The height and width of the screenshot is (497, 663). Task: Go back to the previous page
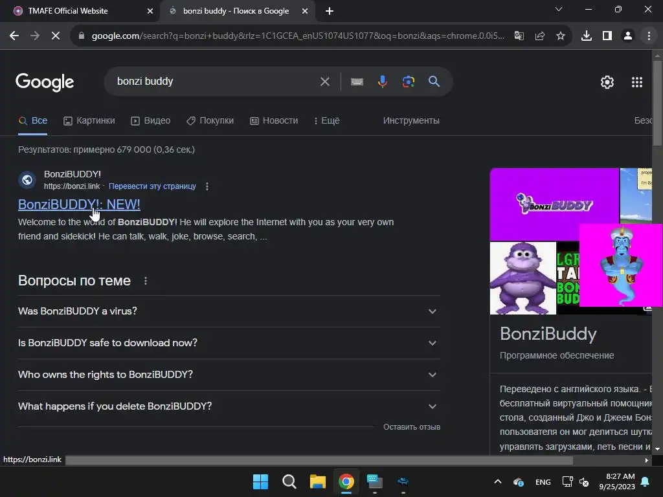coord(14,36)
